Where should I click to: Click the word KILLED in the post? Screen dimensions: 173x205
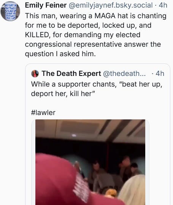38,35
